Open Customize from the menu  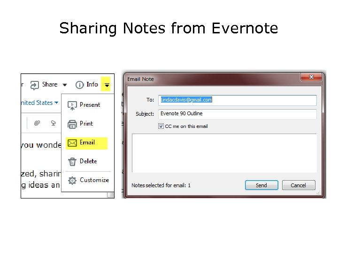(88, 180)
